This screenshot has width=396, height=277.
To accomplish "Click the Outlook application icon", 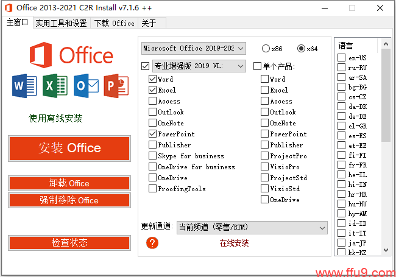I will (86, 86).
